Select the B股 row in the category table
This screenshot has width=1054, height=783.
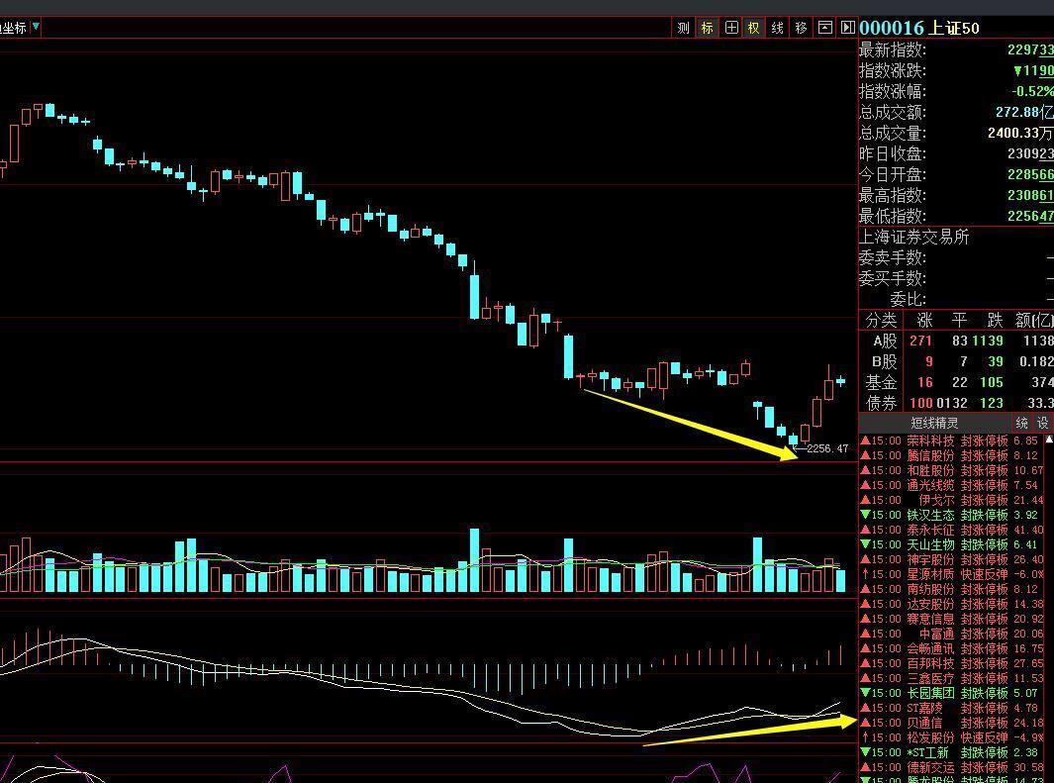click(956, 361)
